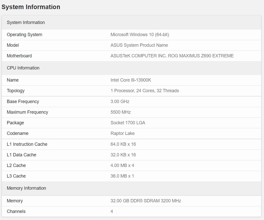
Task: Click the Memory Information section header
Action: click(26, 188)
